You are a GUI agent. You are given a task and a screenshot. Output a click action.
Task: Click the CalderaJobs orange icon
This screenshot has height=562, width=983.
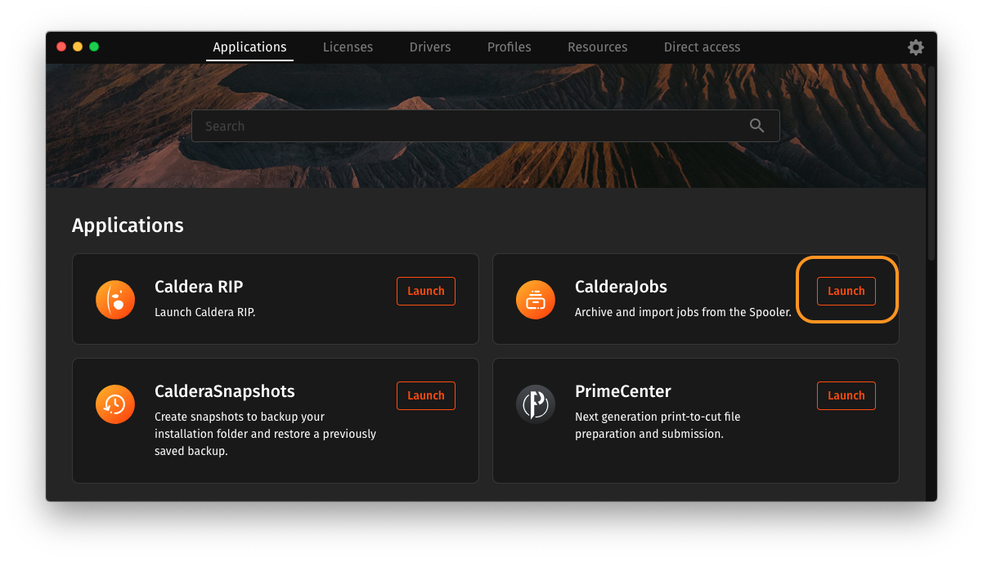coord(536,299)
